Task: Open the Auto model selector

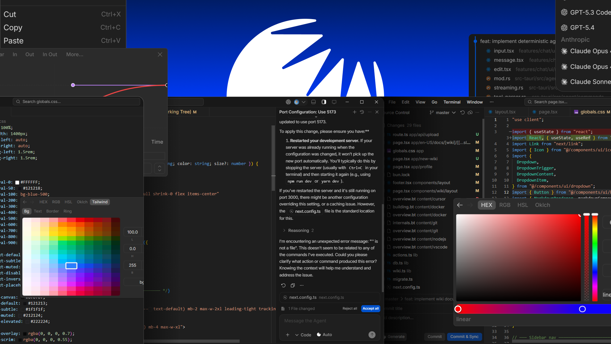Action: click(x=324, y=335)
